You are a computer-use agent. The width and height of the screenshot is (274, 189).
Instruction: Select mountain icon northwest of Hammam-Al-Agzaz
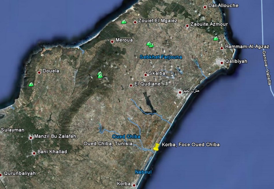pos(216,38)
